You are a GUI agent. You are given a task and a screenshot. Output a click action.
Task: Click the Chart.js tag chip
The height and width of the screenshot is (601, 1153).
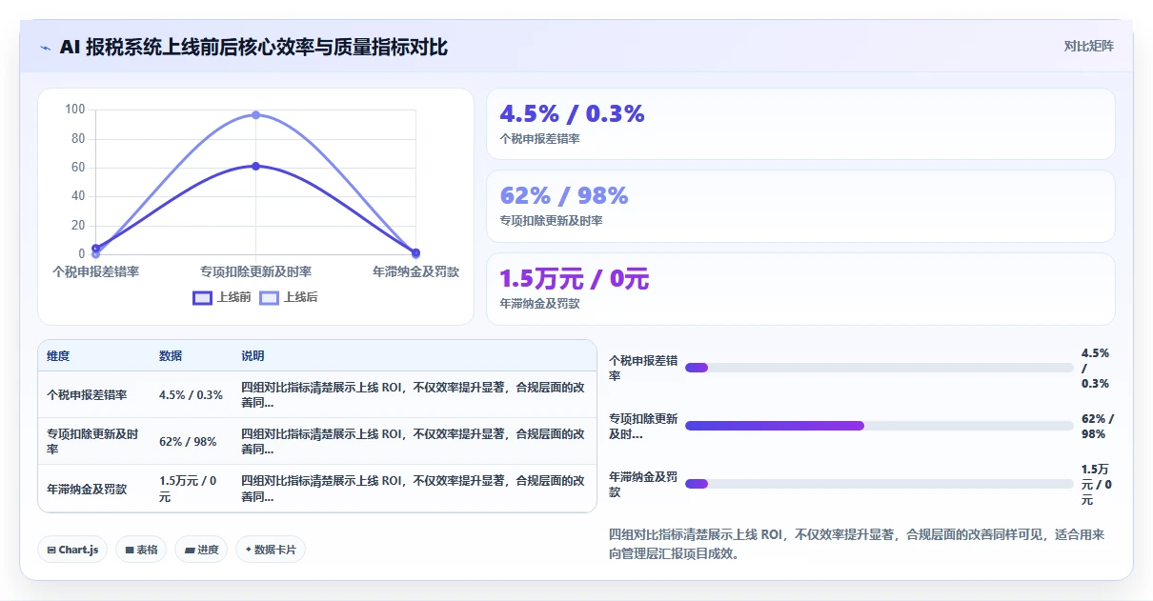click(x=72, y=550)
